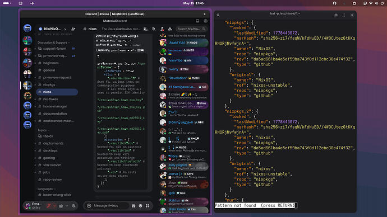Select the nix-flakes channel
387x217 pixels.
[x=57, y=99]
